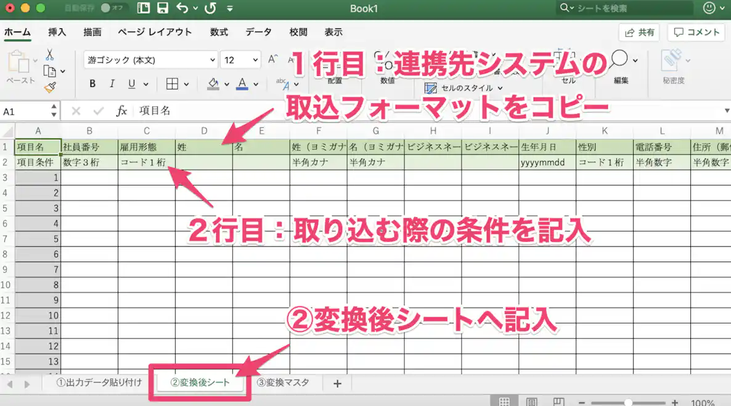Screen dimensions: 731x406
Task: Click the Undo arrow icon
Action: click(x=183, y=9)
